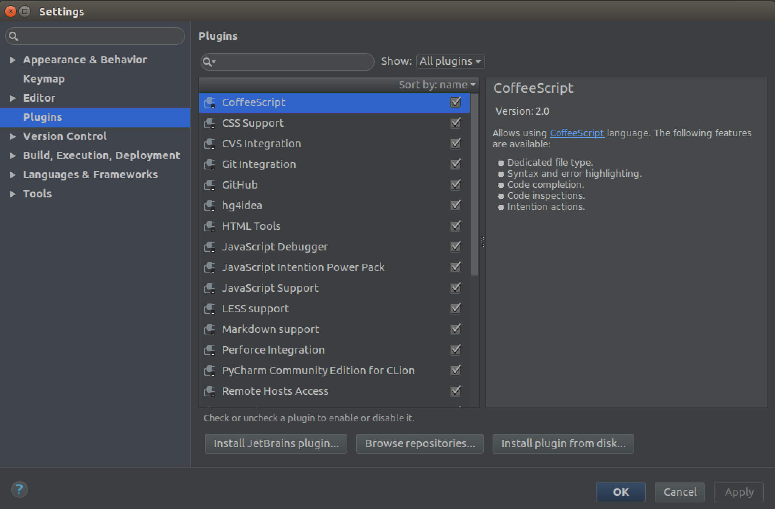Disable the JavaScript Debugger plugin

click(456, 246)
